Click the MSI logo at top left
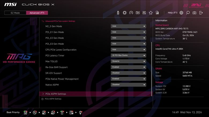Screen dimensions: 209x117 pos(10,5)
